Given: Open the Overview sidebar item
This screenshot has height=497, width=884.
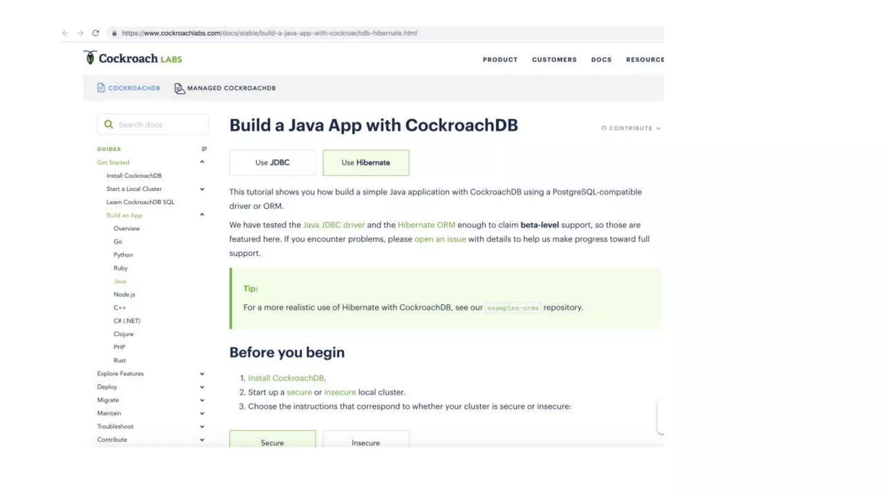Looking at the screenshot, I should [126, 228].
